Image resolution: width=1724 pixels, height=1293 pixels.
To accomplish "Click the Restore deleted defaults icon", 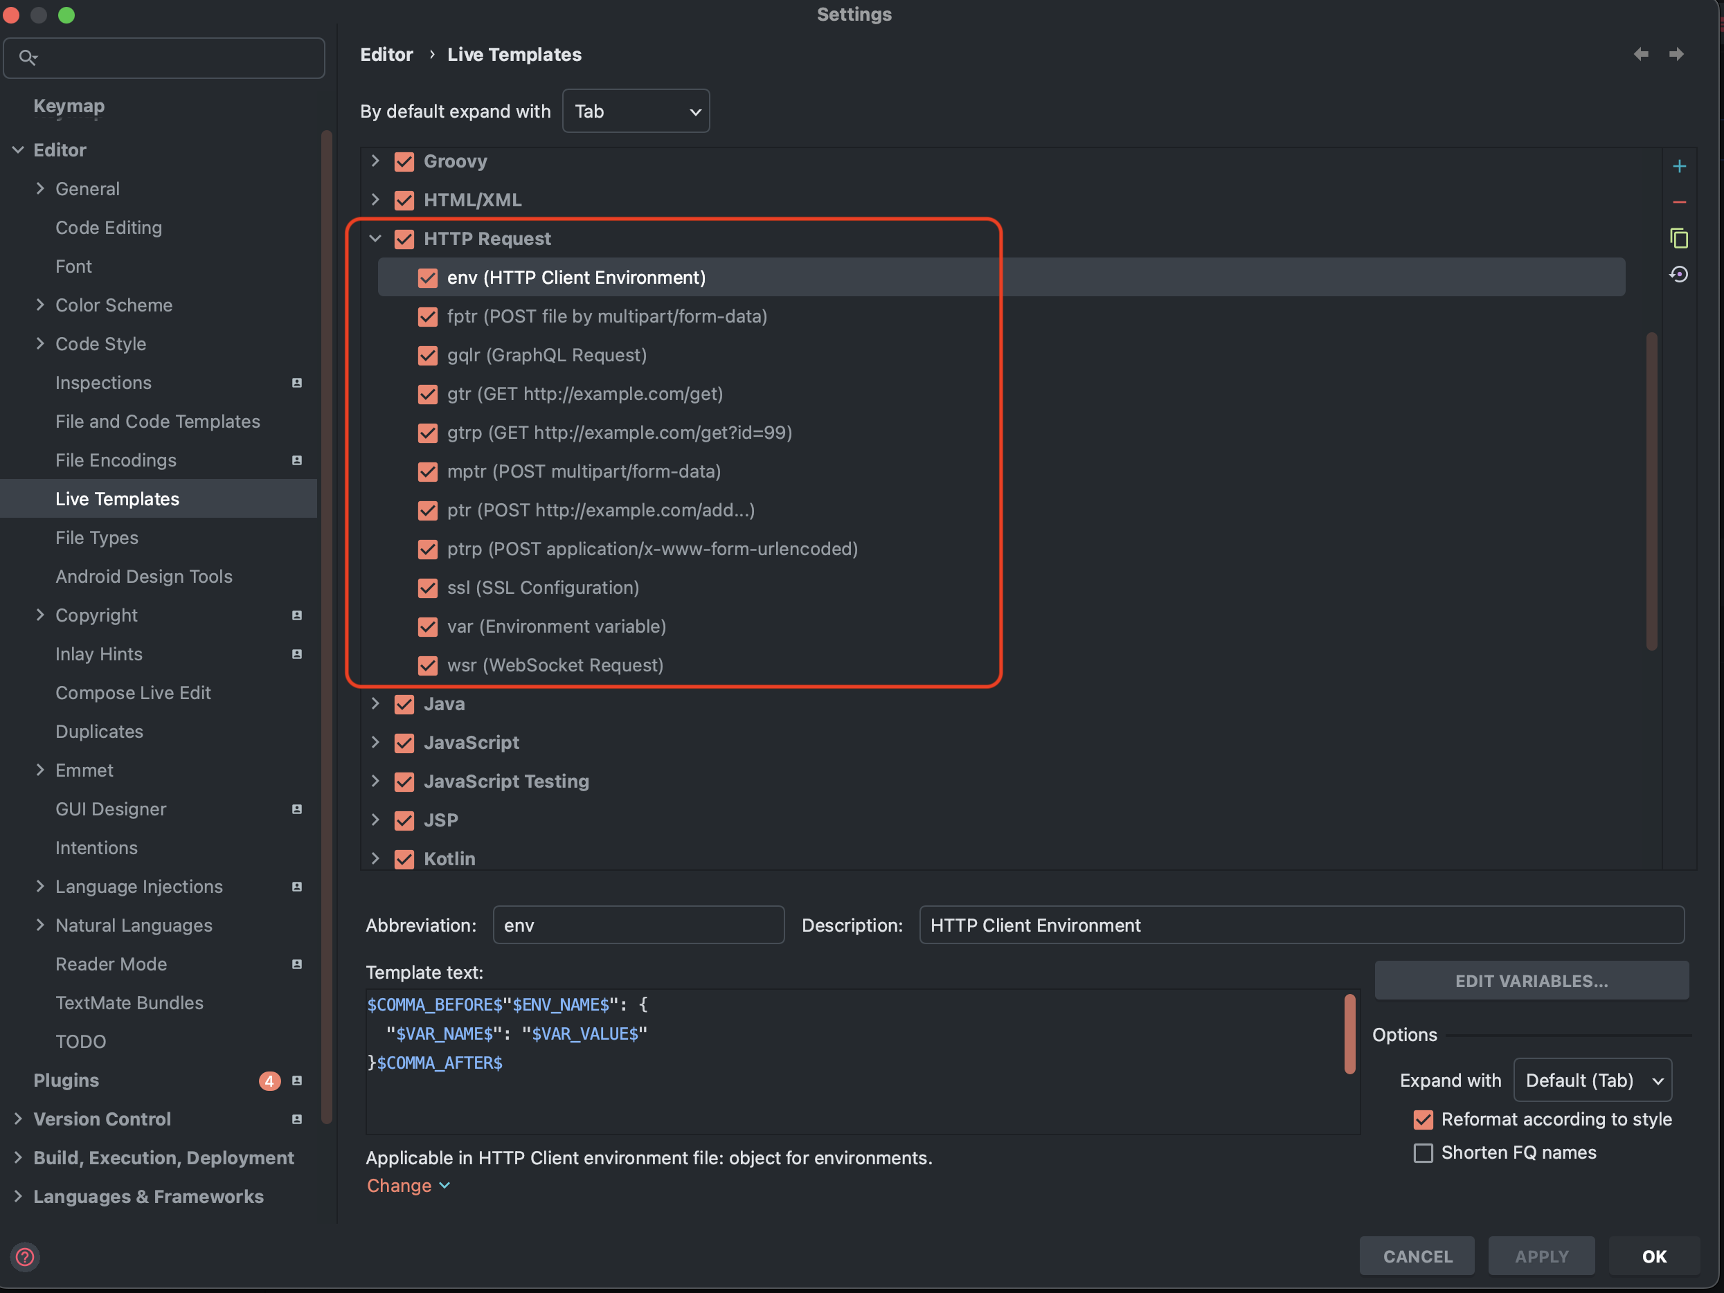I will [x=1679, y=274].
